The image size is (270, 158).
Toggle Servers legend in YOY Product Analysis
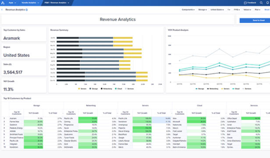[x=225, y=89]
